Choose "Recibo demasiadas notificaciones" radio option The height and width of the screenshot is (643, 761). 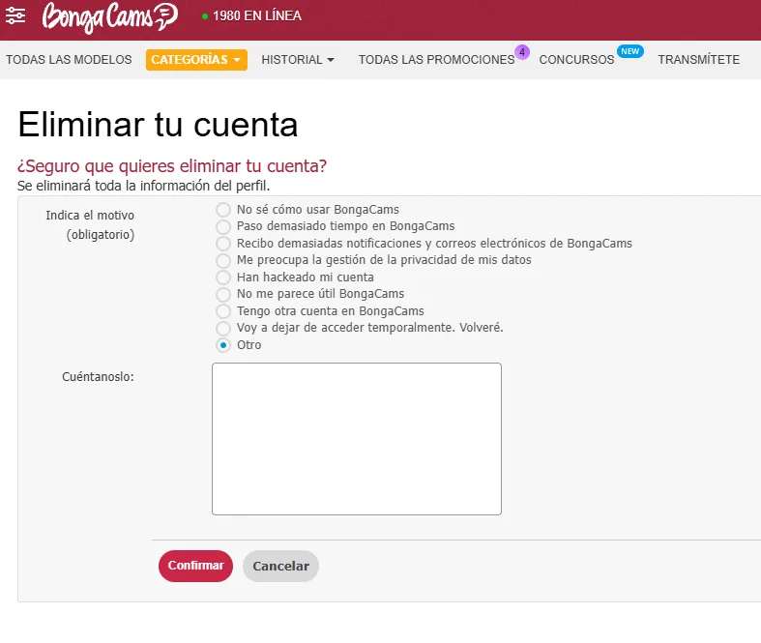pyautogui.click(x=223, y=244)
